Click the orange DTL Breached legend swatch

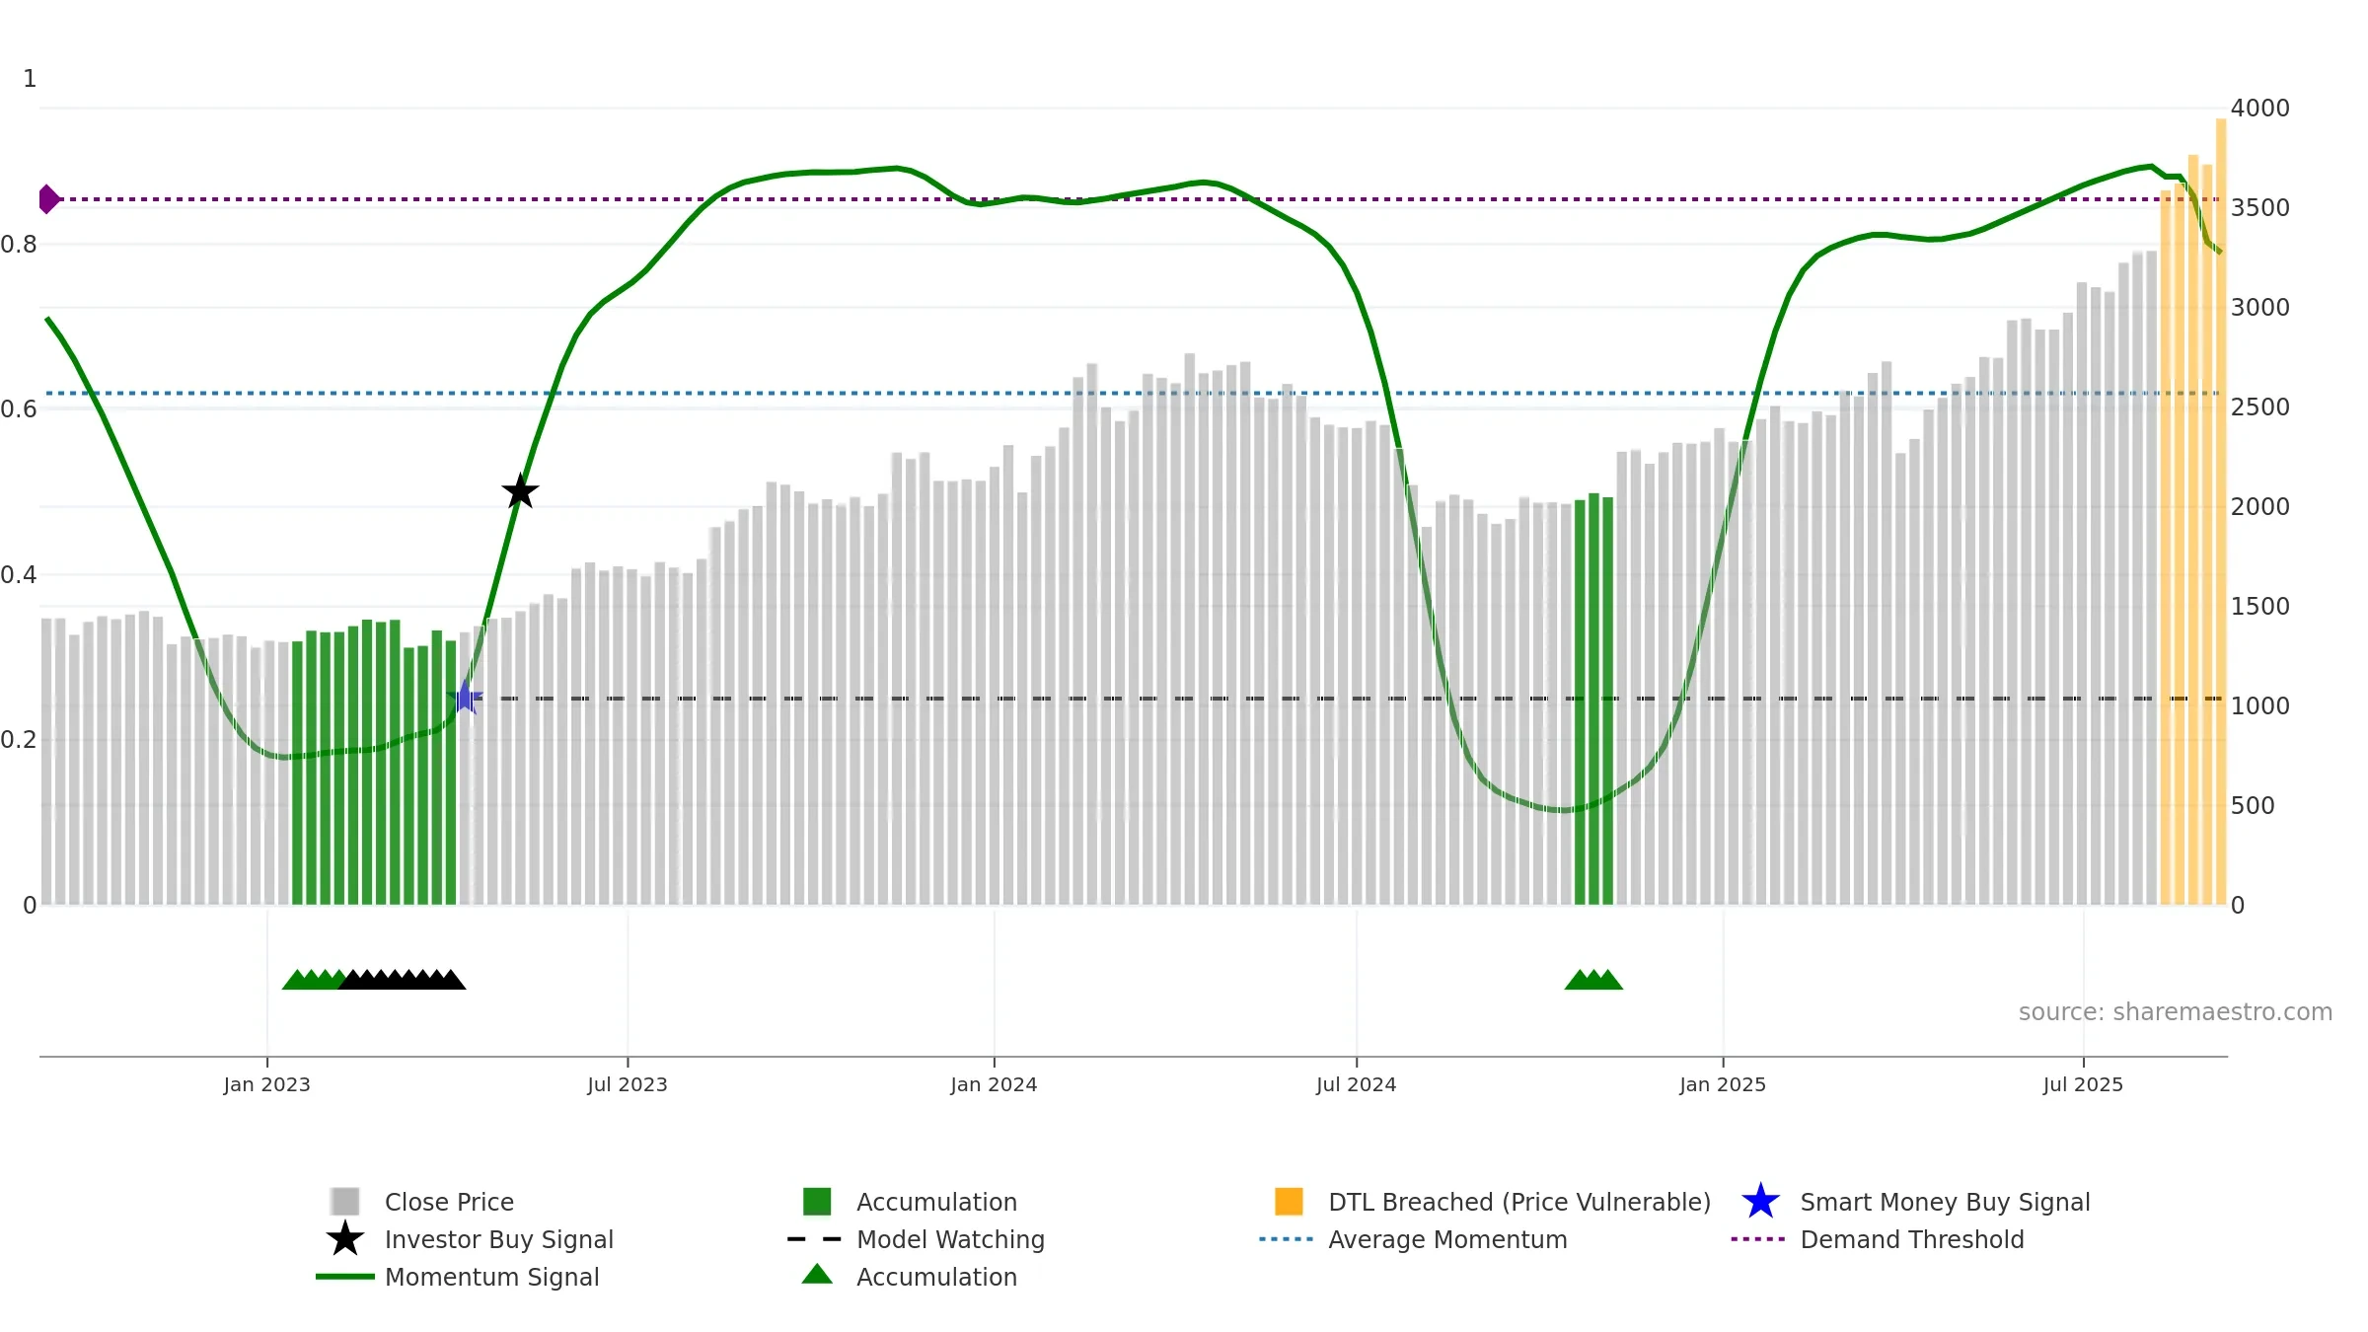point(1289,1201)
